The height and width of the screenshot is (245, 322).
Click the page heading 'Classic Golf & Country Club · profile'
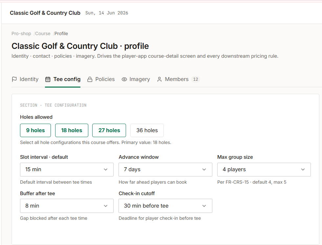click(80, 46)
